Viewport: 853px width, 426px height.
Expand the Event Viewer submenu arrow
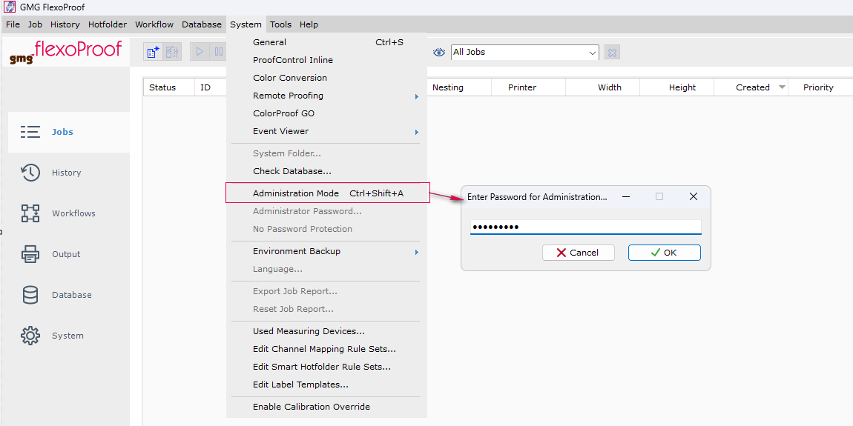(417, 131)
